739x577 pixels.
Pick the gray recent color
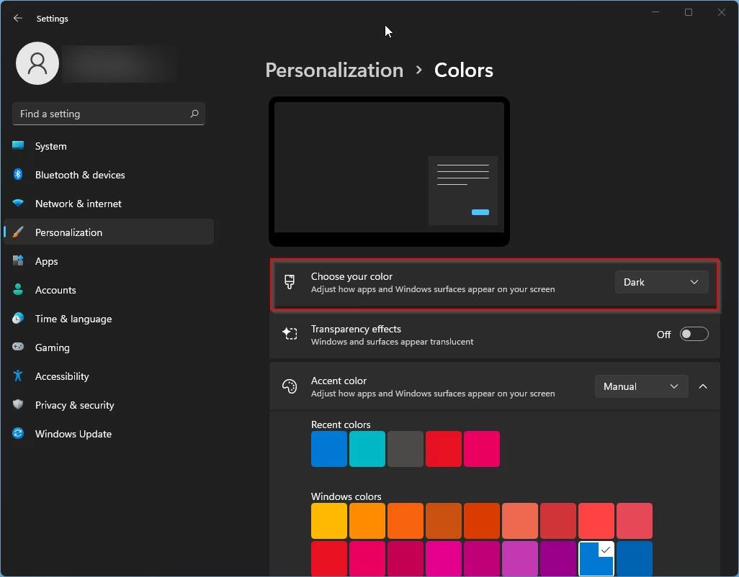tap(406, 448)
